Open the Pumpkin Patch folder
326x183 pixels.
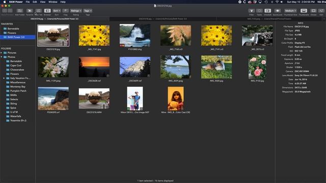point(18,91)
